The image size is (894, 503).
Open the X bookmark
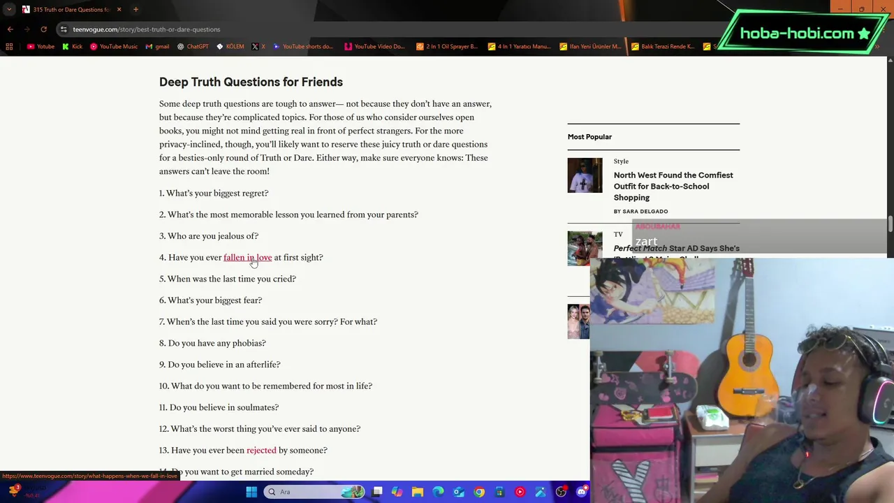[x=258, y=47]
